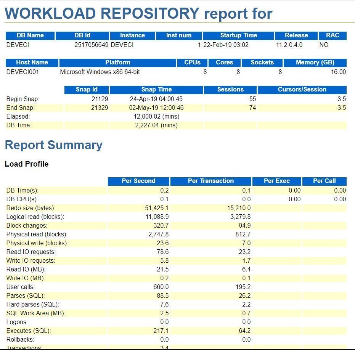The image size is (355, 350).
Task: Click the Per Exec column header
Action: [x=277, y=181]
